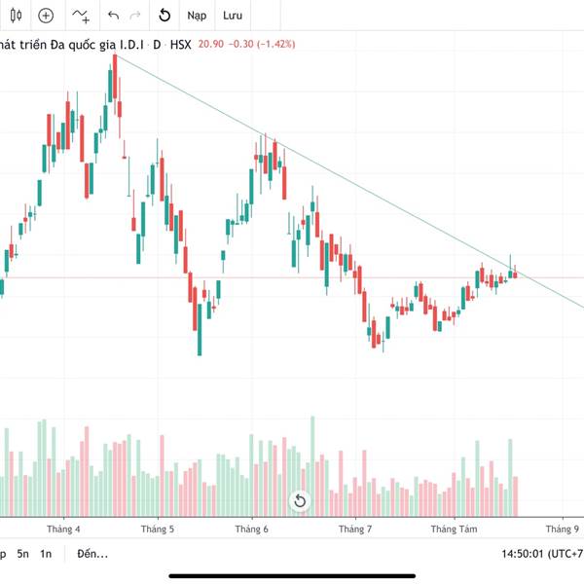This screenshot has width=584, height=584.
Task: Click the change value −0.30 (−1.42%)
Action: [262, 45]
